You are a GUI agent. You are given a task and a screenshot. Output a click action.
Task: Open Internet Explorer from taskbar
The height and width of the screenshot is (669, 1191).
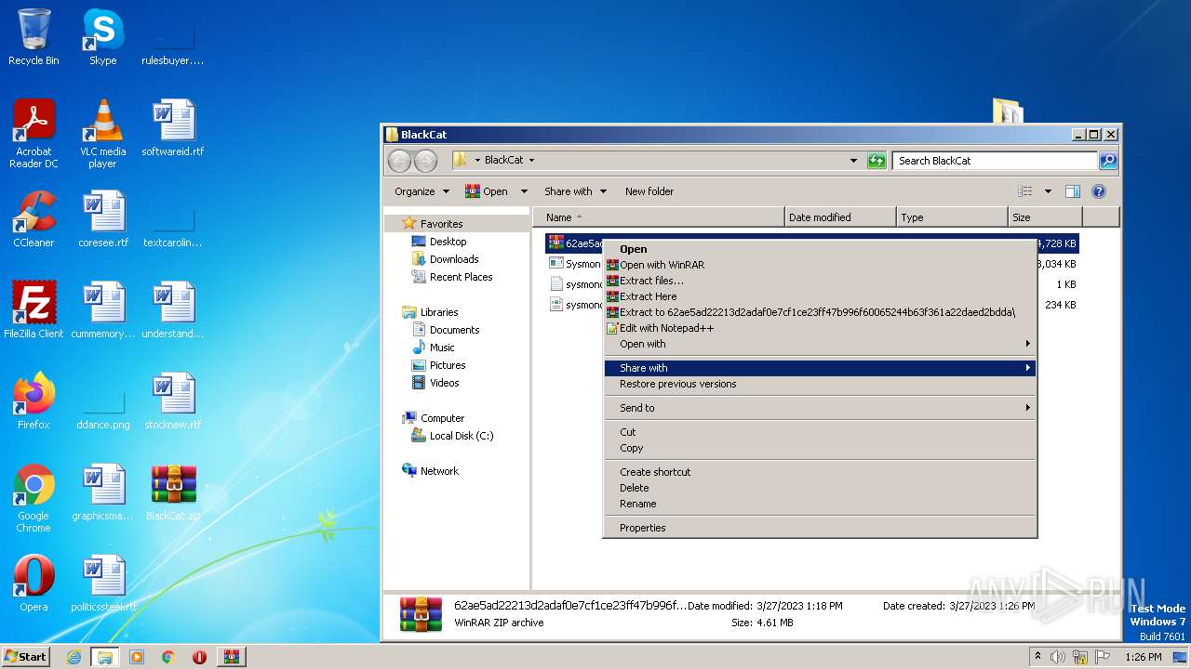click(74, 657)
